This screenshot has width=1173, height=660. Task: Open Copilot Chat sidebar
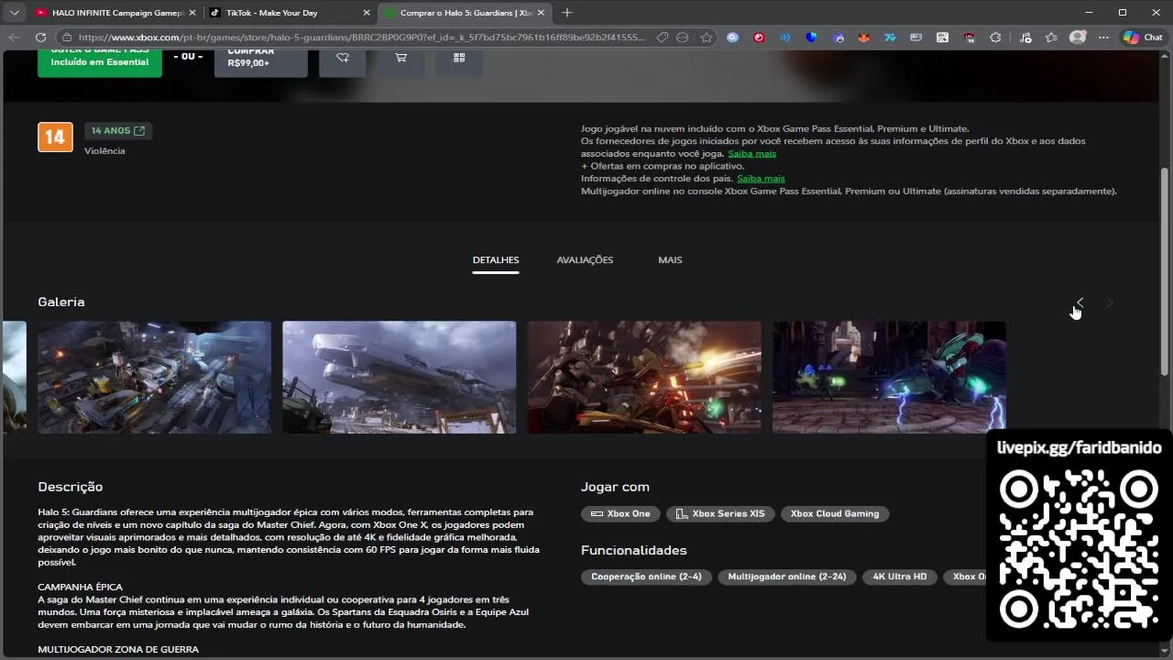(x=1143, y=38)
